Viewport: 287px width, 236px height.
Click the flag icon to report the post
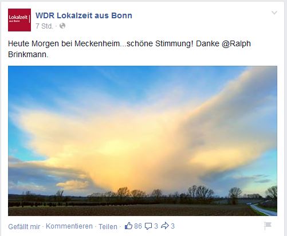point(268,226)
